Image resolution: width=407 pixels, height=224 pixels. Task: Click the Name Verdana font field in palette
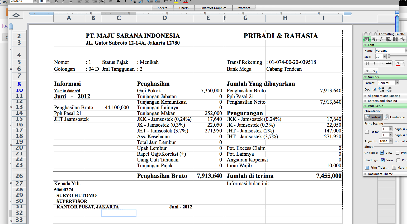point(390,51)
